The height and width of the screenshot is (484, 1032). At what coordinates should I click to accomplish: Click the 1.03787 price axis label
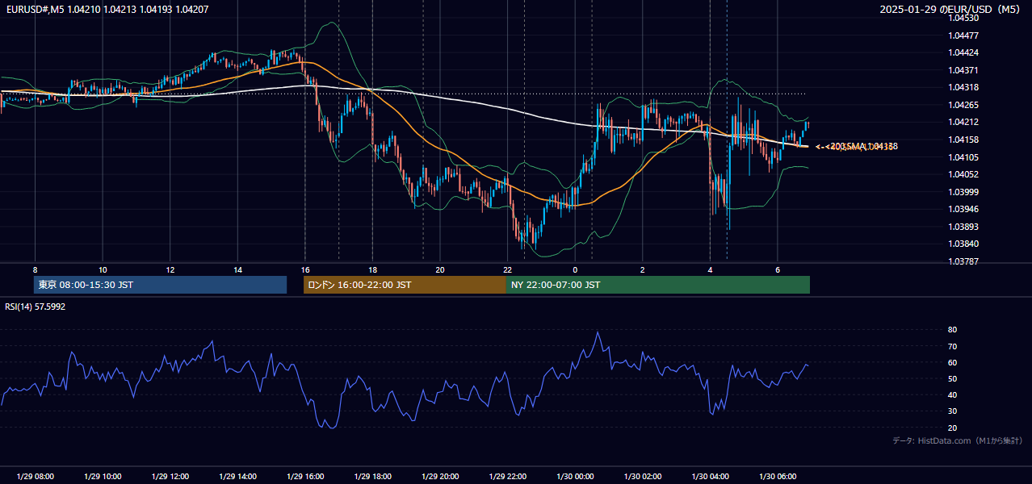tap(964, 261)
